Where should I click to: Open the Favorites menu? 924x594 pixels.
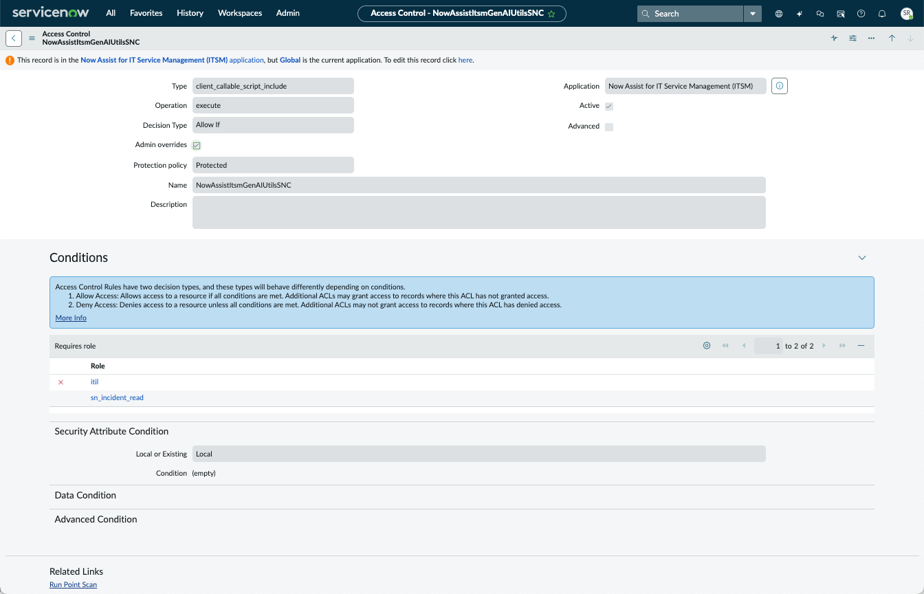click(x=146, y=13)
